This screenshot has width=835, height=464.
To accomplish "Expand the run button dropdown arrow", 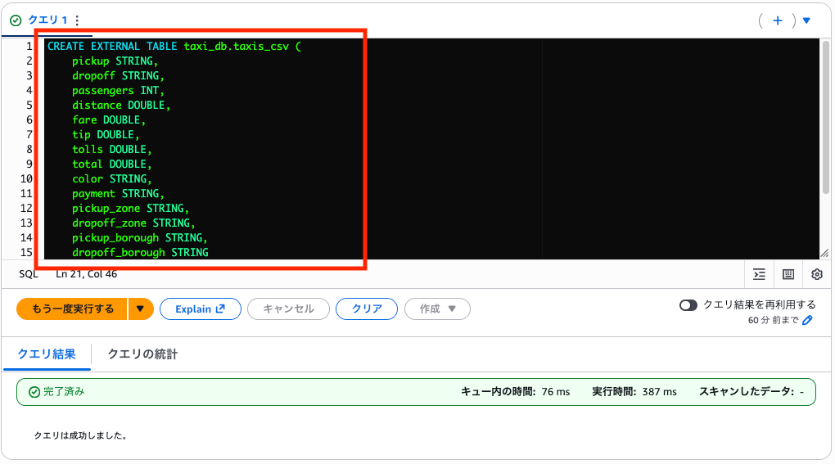I will tap(141, 309).
